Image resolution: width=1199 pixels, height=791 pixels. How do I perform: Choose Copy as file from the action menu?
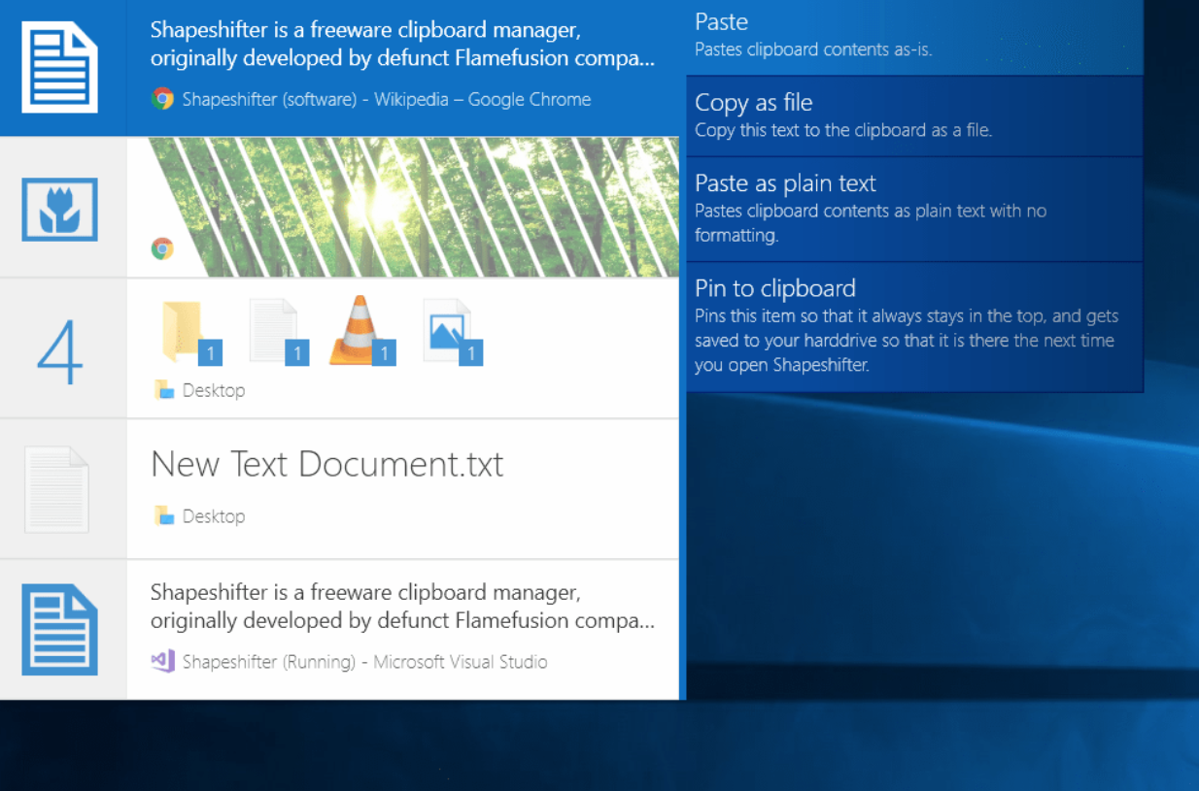point(914,116)
